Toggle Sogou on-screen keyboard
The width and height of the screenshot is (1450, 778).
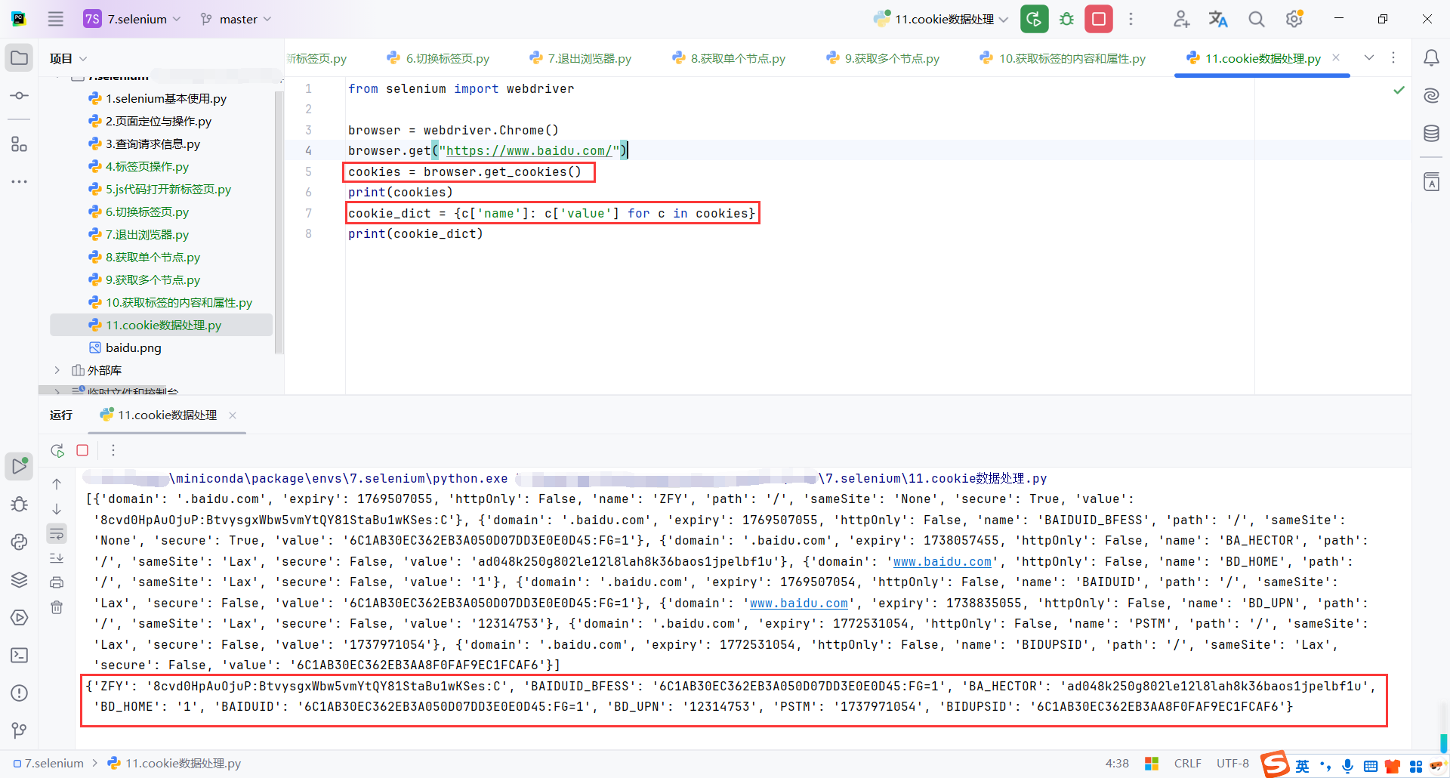(x=1371, y=766)
